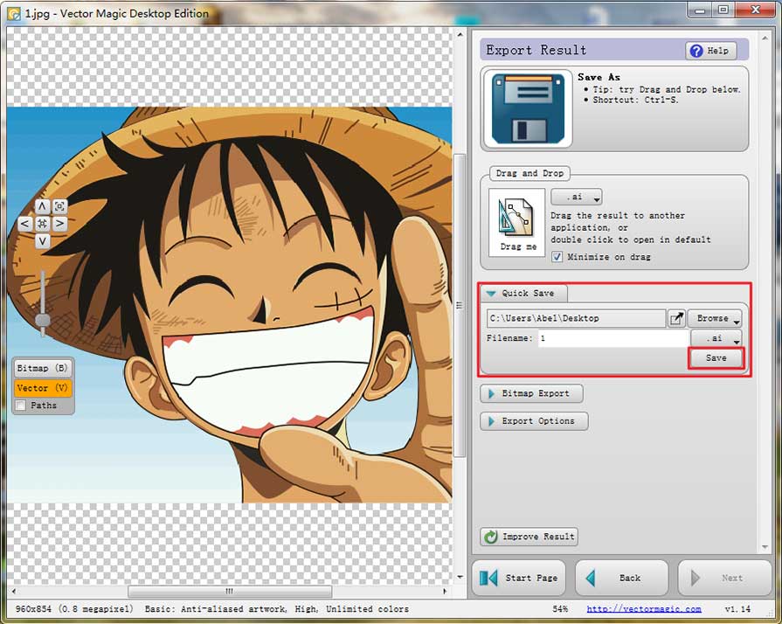The height and width of the screenshot is (624, 782).
Task: Click the floppy disk Save As icon
Action: point(527,108)
